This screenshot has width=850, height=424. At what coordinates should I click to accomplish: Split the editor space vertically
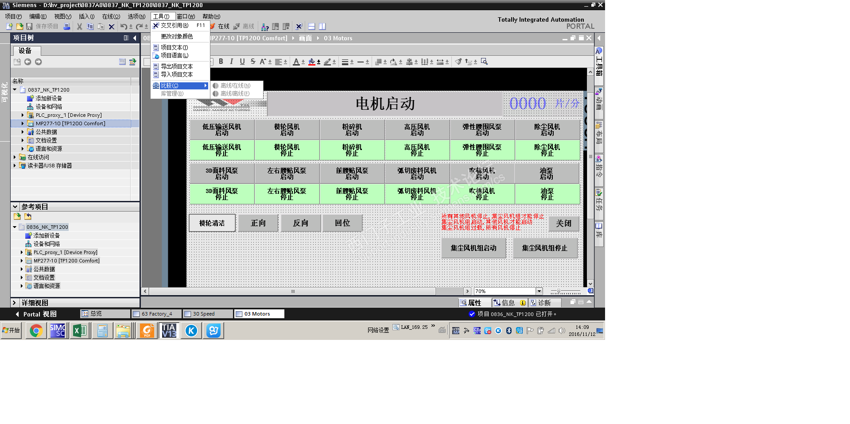coord(322,27)
